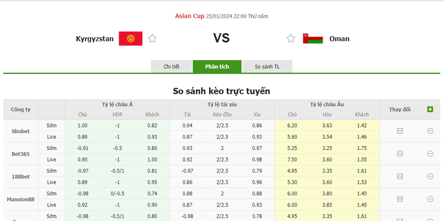Click the Tỷ lệ châu Âu column header
This screenshot has width=444, height=221.
(327, 104)
